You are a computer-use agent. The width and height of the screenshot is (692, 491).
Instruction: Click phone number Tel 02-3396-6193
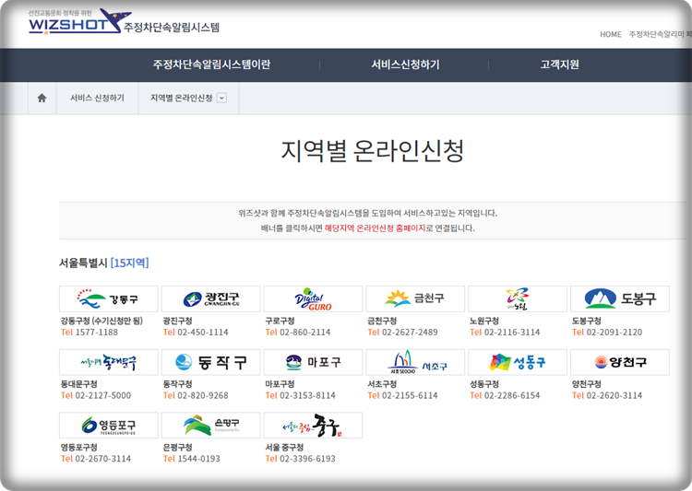pos(300,459)
